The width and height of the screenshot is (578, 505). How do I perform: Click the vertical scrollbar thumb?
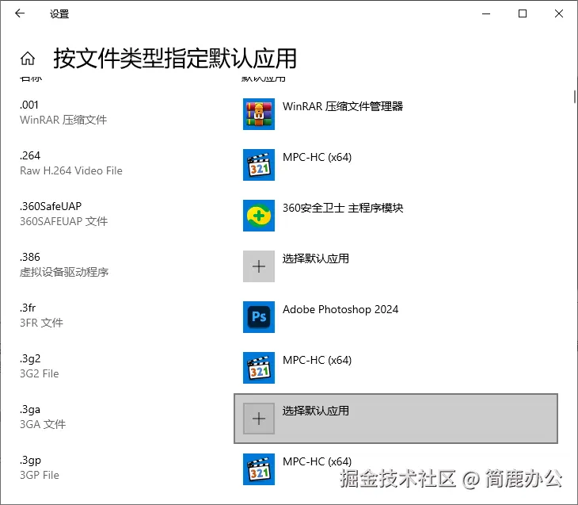click(x=575, y=97)
